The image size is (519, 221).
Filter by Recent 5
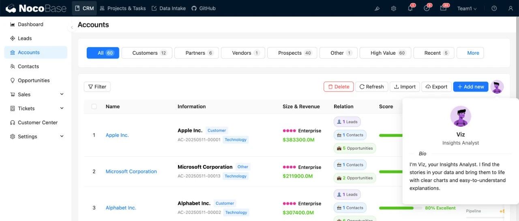coord(434,53)
